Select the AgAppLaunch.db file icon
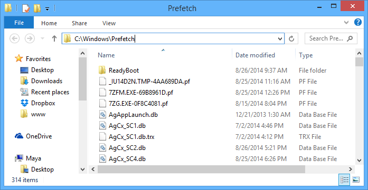Image resolution: width=368 pixels, height=190 pixels. [x=102, y=115]
